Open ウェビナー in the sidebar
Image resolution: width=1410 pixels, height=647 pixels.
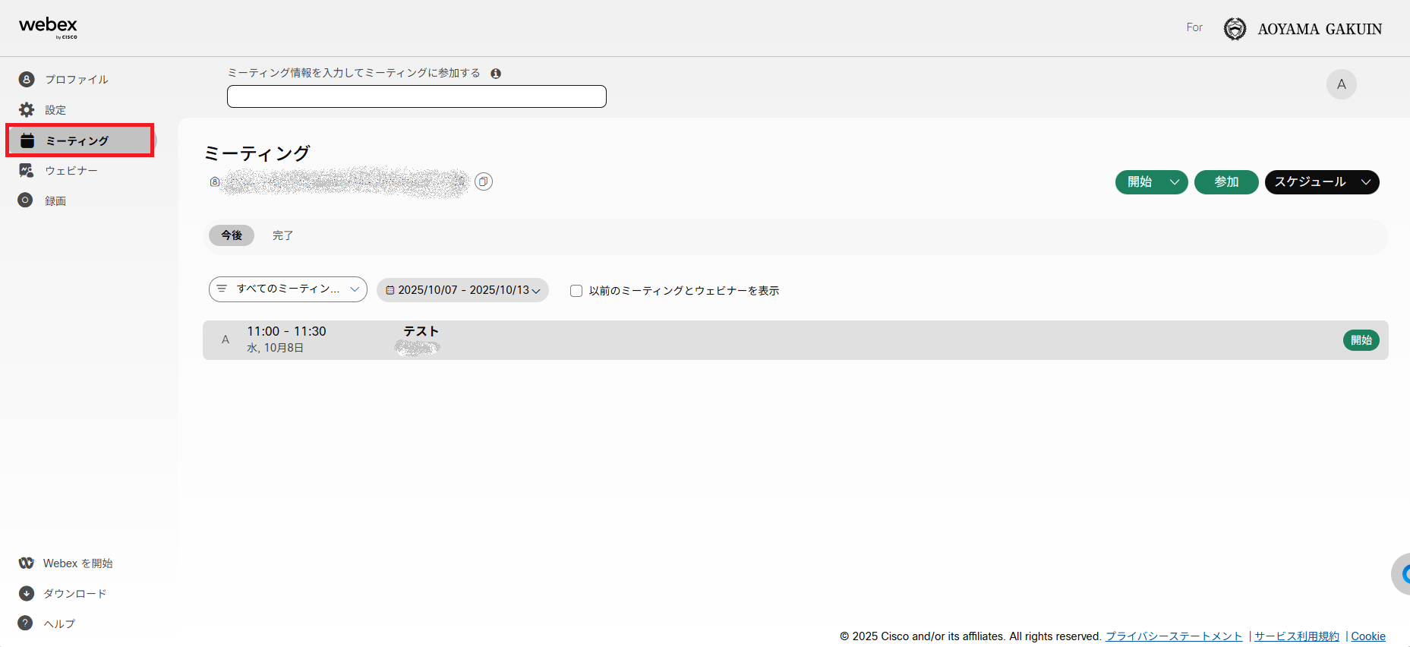coord(59,171)
